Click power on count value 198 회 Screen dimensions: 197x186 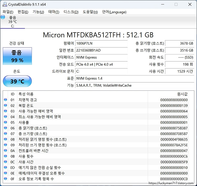180,64
